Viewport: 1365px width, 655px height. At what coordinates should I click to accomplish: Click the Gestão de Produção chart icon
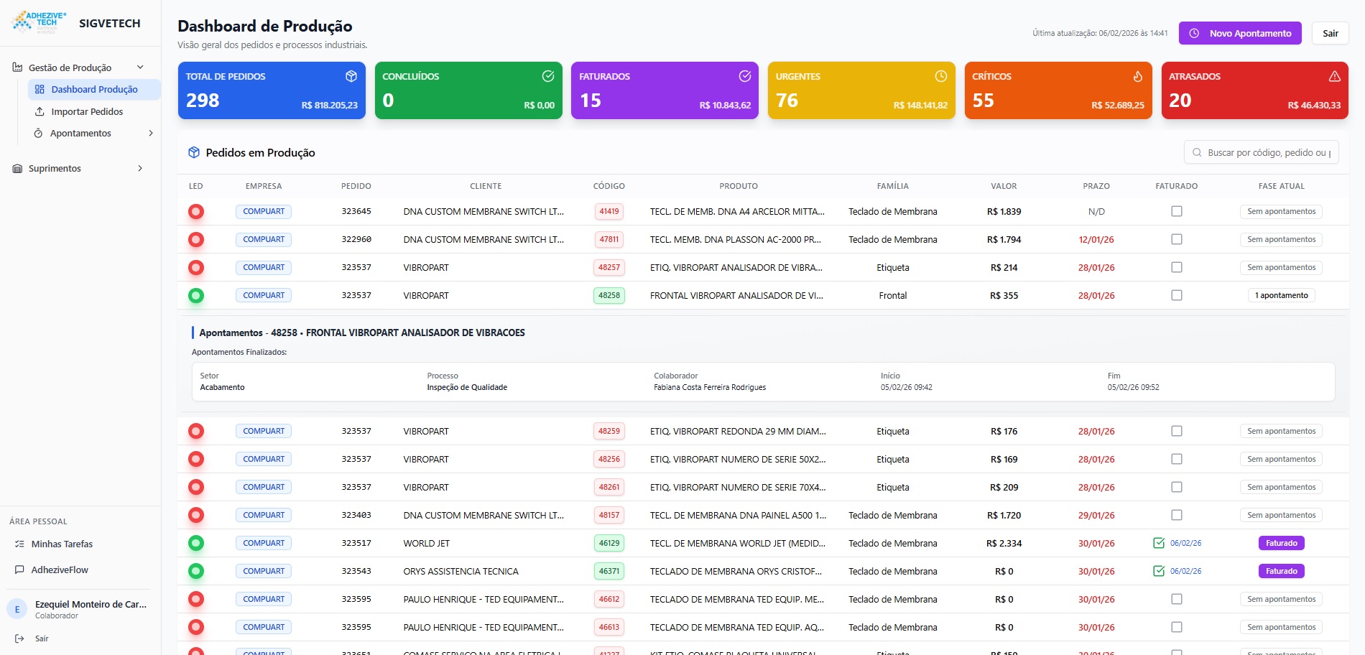click(x=17, y=68)
